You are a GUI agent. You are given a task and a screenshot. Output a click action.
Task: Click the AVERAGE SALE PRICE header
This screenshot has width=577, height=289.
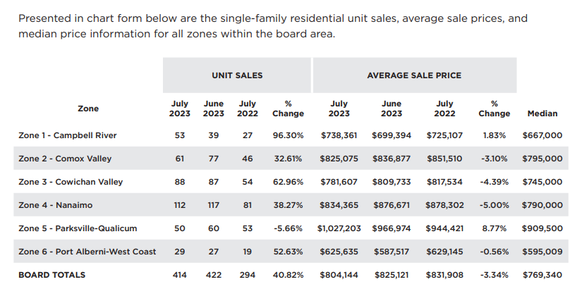[x=414, y=75]
